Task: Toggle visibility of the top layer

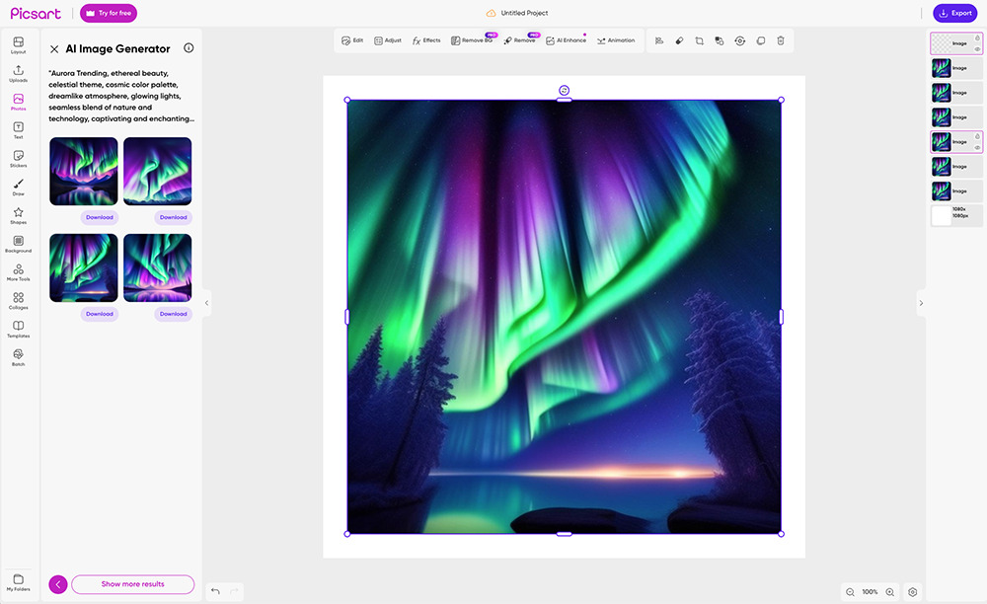Action: click(x=977, y=50)
